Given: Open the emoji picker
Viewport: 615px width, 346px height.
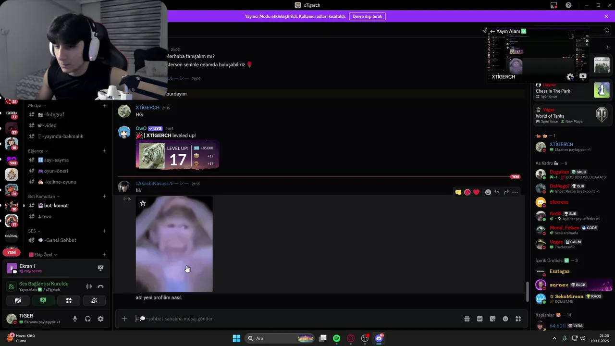Looking at the screenshot, I should coord(505,319).
